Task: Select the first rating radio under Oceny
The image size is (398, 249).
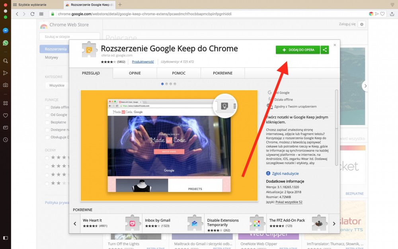Action: coord(47,158)
